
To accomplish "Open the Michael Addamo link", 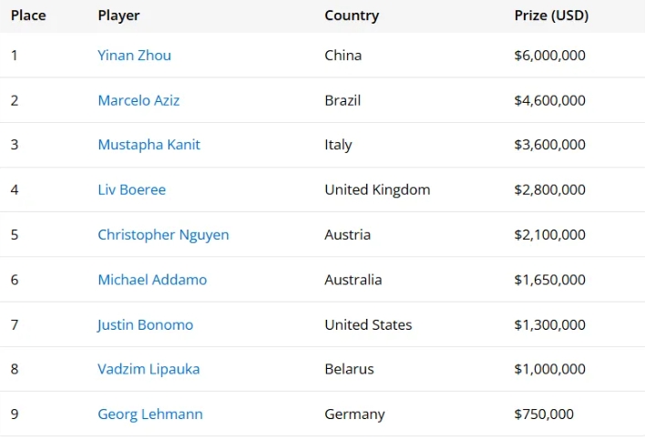I will [x=152, y=280].
